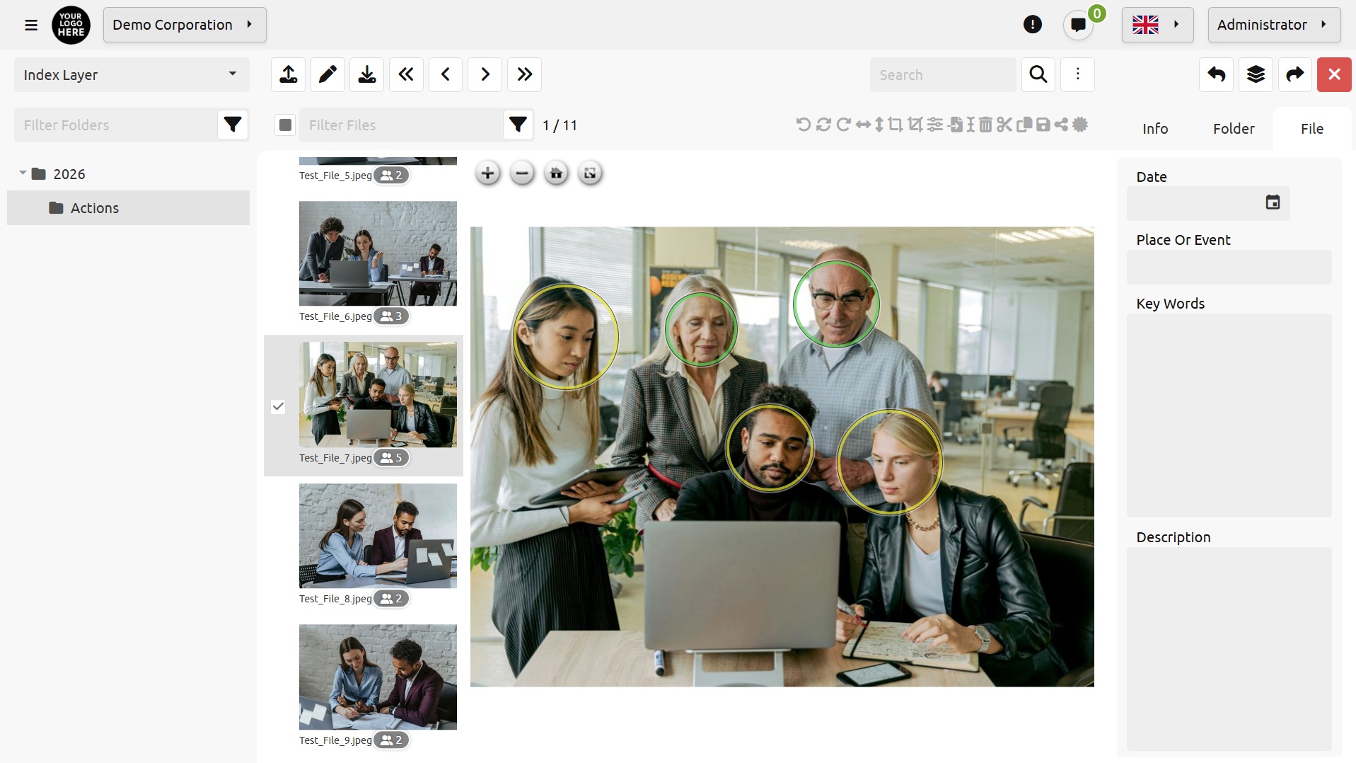Jump to last file with double-right arrows
This screenshot has width=1356, height=763.
[524, 74]
